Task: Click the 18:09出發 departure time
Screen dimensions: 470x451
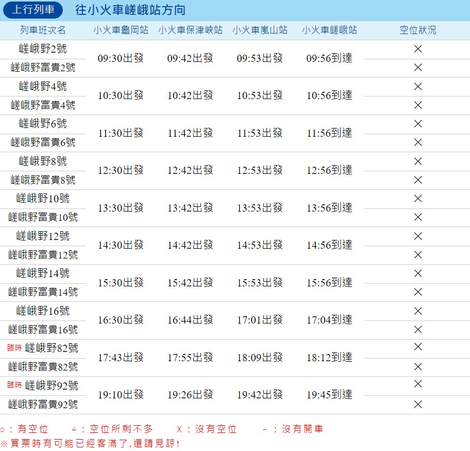Action: pos(260,358)
